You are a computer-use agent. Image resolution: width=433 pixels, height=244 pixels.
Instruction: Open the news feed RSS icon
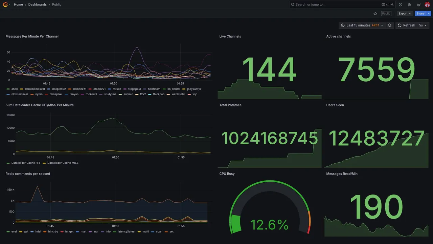pyautogui.click(x=409, y=4)
